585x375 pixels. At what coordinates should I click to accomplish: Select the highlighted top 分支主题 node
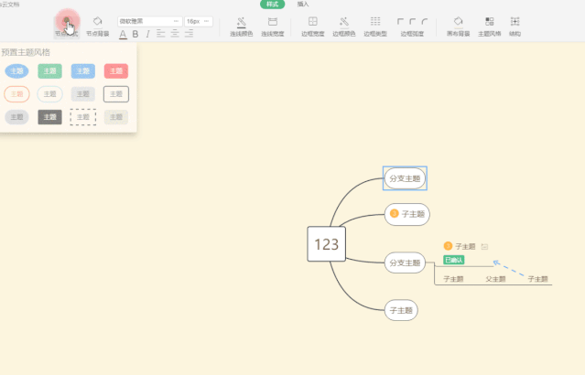click(405, 178)
